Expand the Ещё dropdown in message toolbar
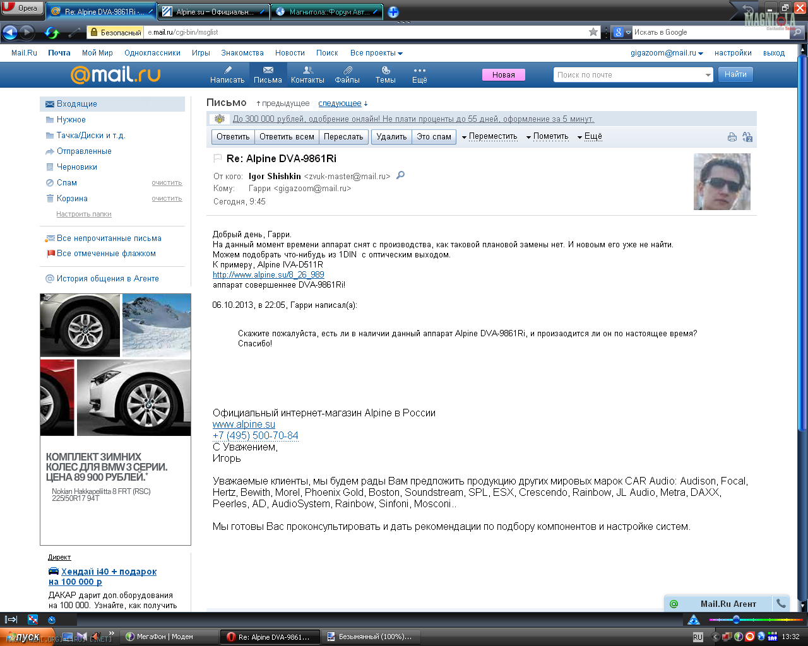Image resolution: width=808 pixels, height=646 pixels. pos(590,136)
